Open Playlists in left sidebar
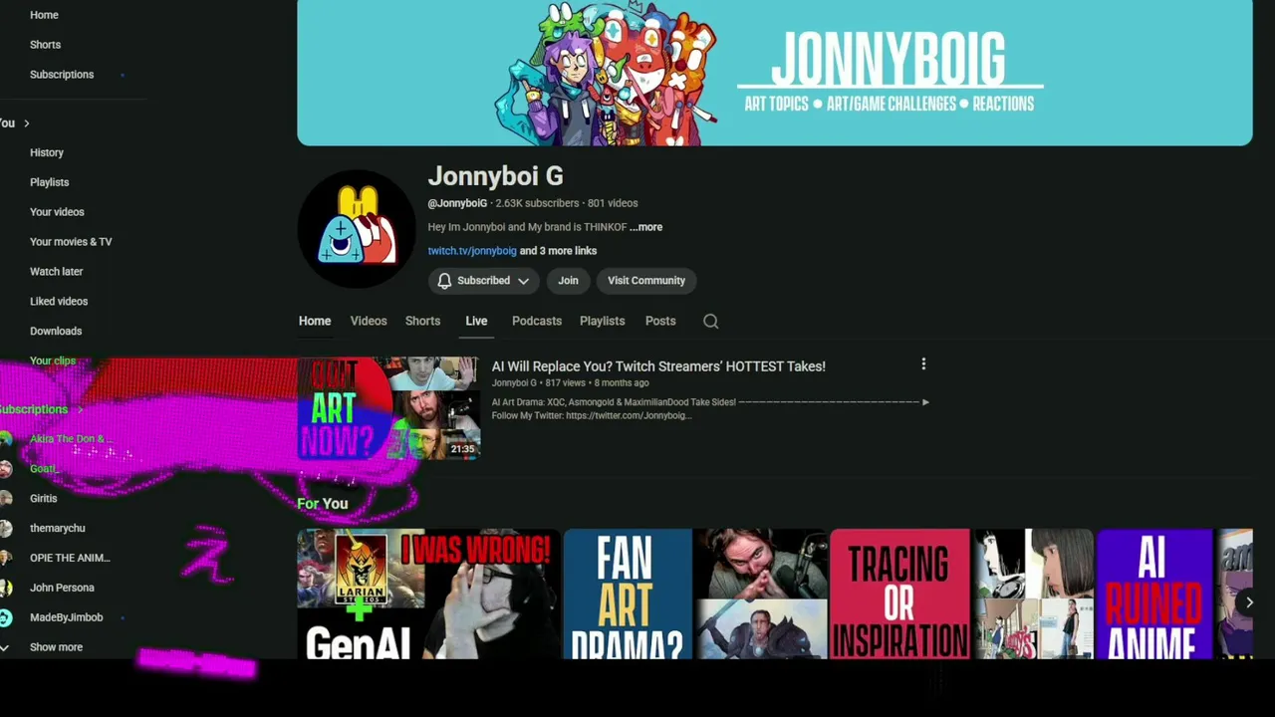Screen dimensions: 1275x717 click(x=50, y=182)
